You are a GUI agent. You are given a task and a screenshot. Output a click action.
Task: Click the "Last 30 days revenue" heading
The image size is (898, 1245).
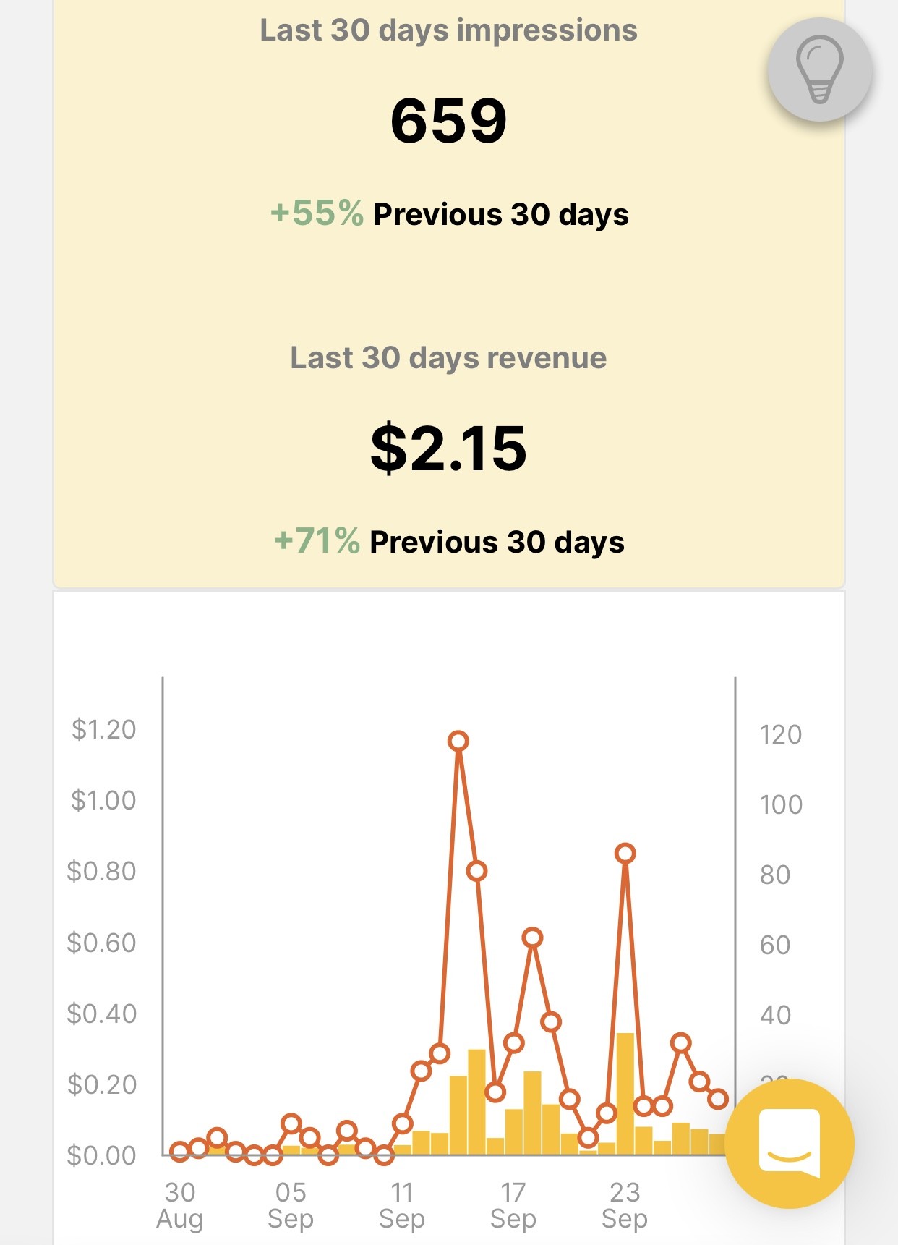pyautogui.click(x=448, y=357)
